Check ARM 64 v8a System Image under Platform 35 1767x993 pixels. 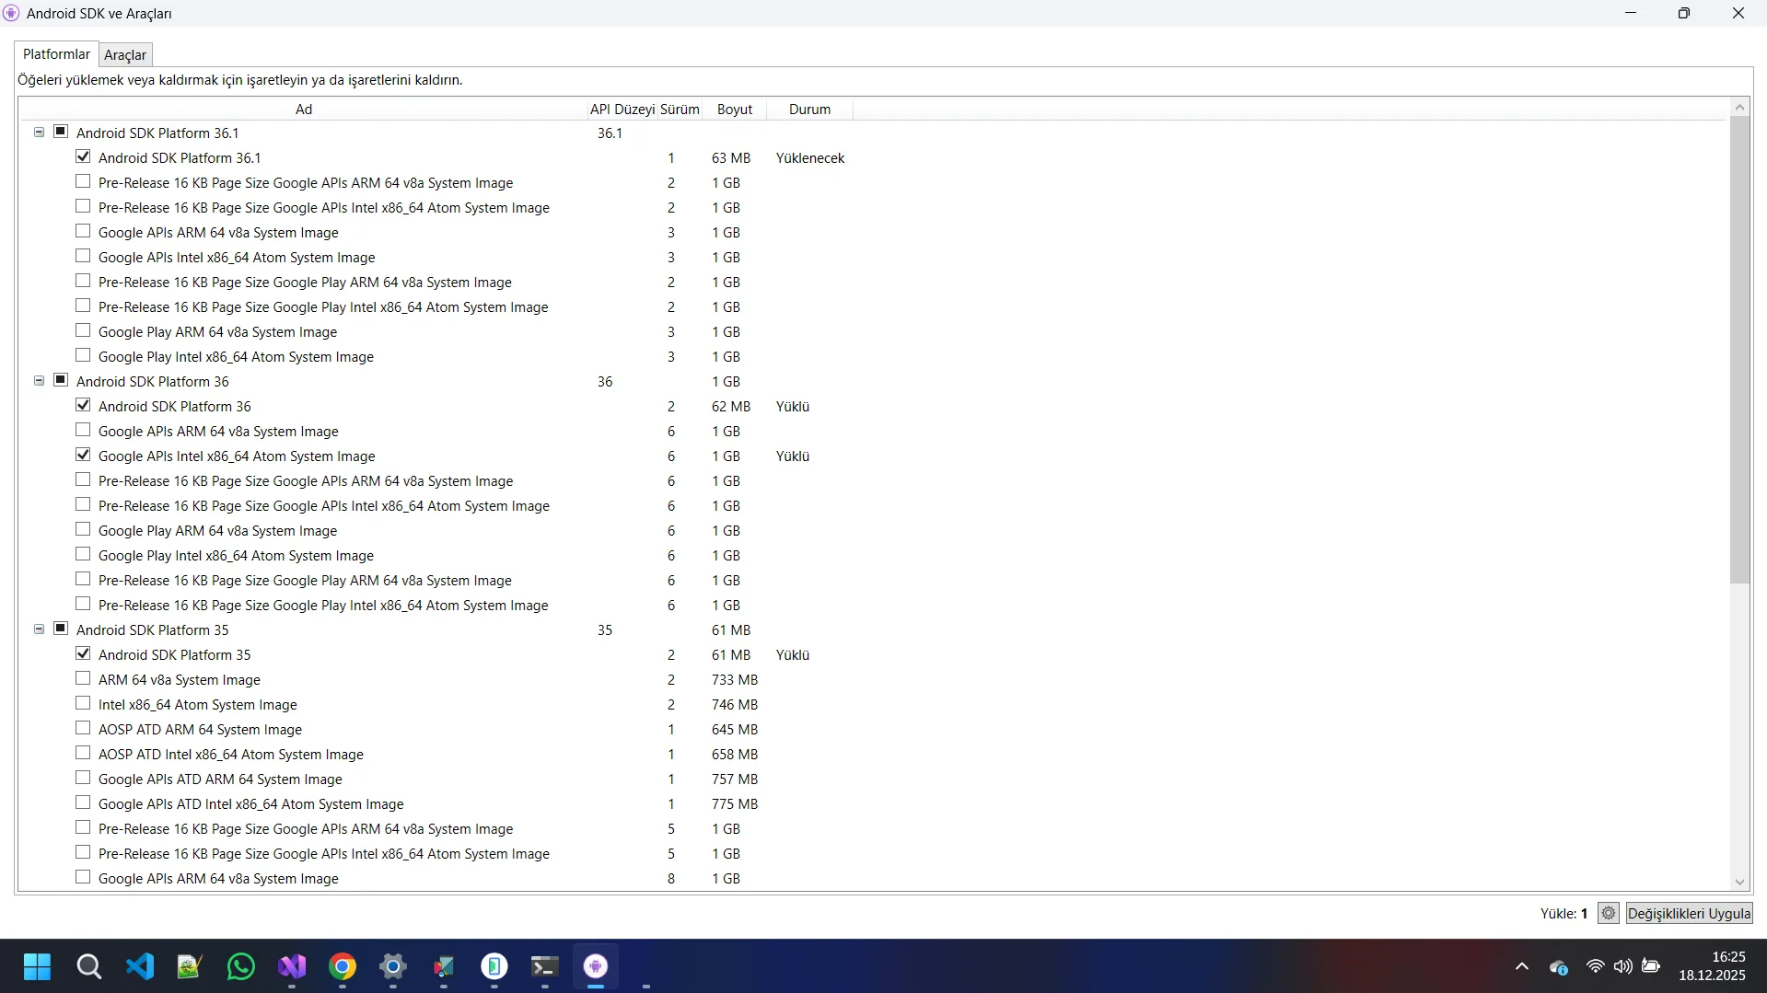(83, 678)
